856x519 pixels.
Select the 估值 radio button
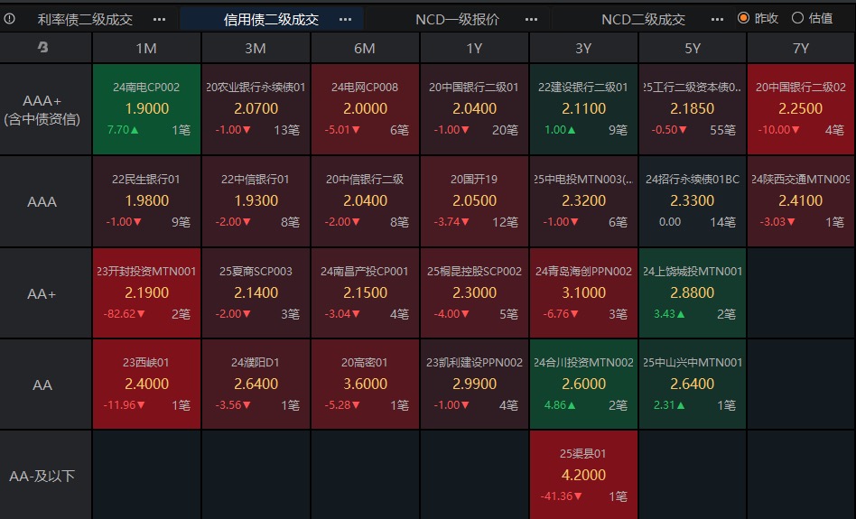[797, 18]
